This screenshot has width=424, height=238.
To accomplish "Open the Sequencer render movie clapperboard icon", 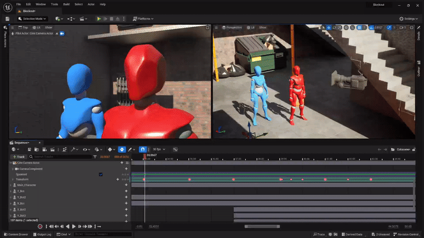I will (53, 150).
